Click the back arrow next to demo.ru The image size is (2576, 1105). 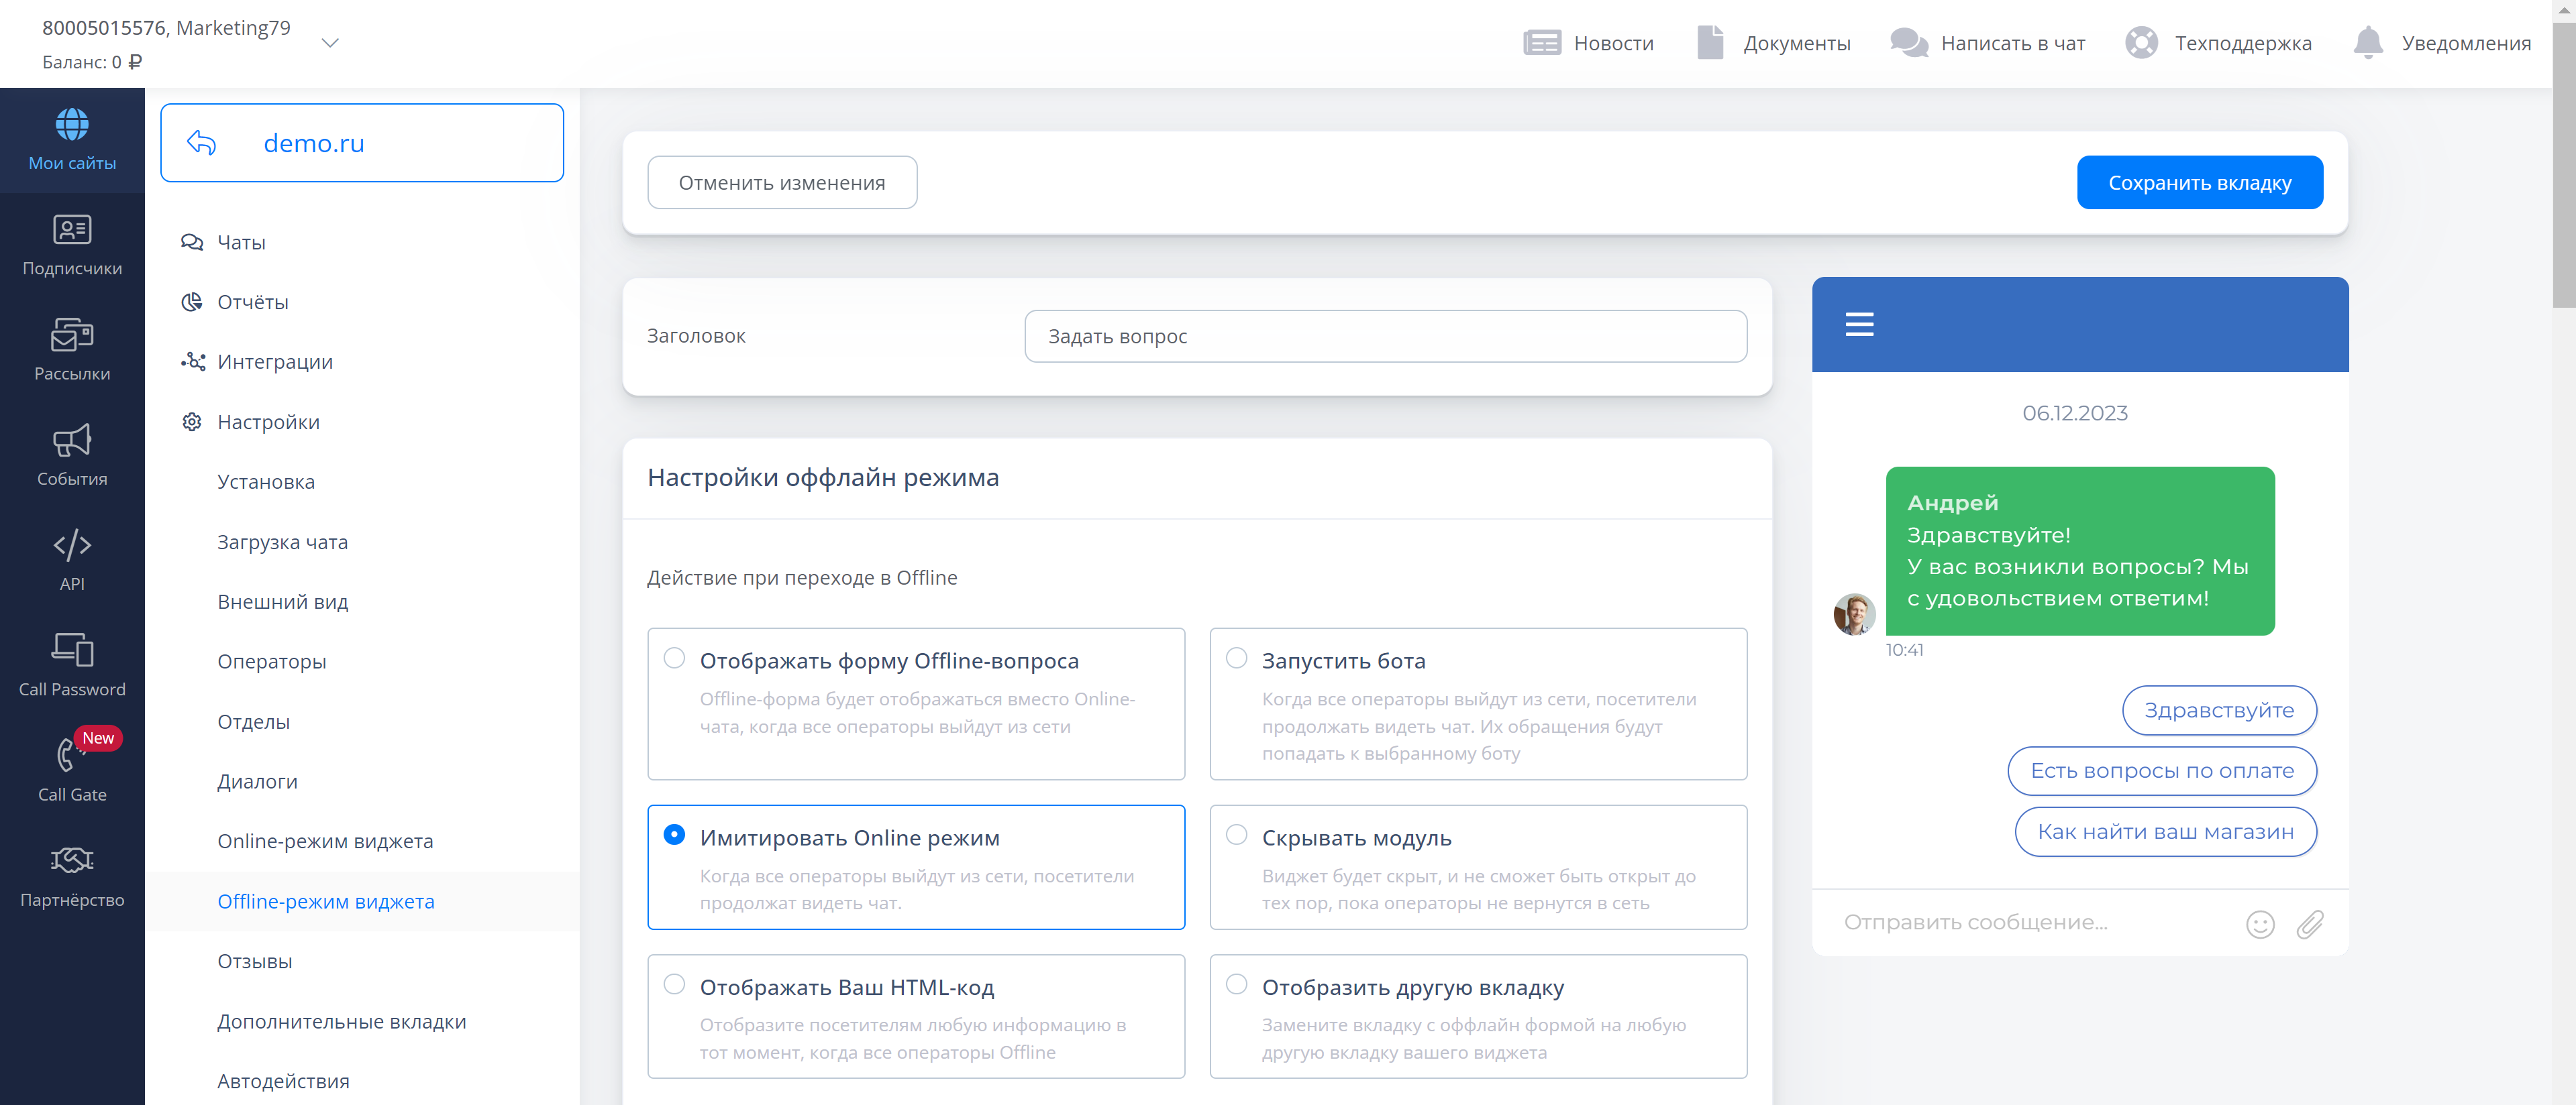tap(202, 143)
